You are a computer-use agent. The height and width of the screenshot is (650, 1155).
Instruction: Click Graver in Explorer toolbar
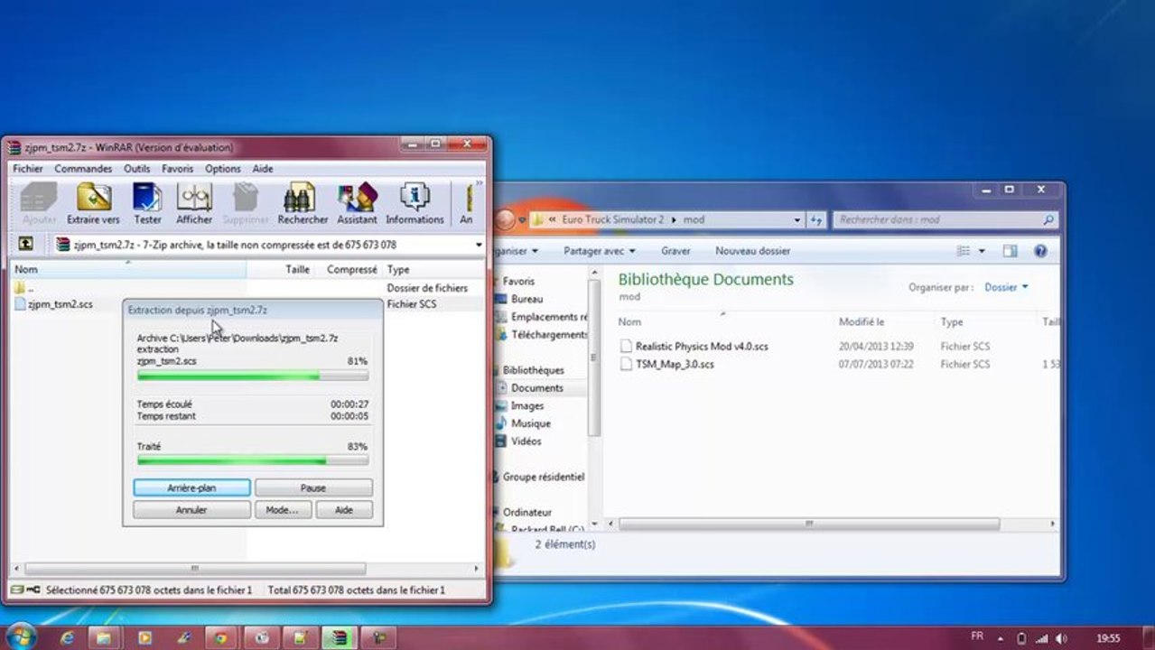tap(675, 251)
